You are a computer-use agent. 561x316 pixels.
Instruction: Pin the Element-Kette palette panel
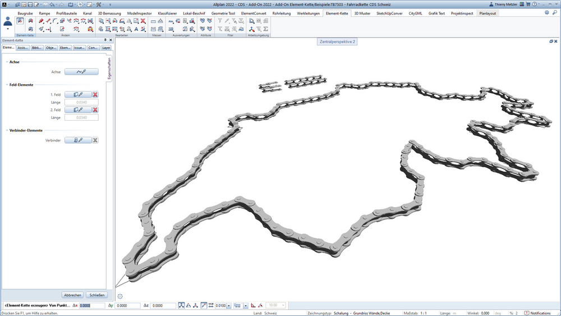105,40
